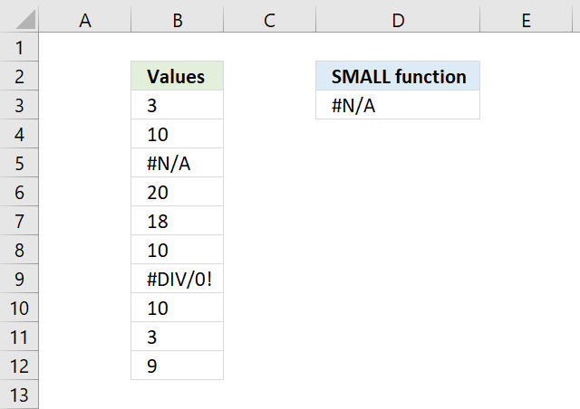
Task: Select row 12 header
Action: (x=19, y=366)
